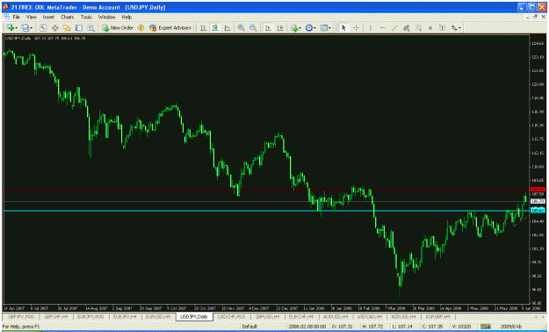Expand the Indicators dropdown arrow
Viewport: 549px width, 332px height.
point(300,28)
